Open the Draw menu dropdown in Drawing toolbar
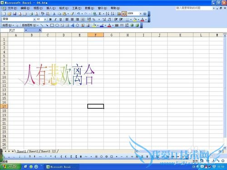Image resolution: width=227 pixels, height=170 pixels. [x=8, y=25]
